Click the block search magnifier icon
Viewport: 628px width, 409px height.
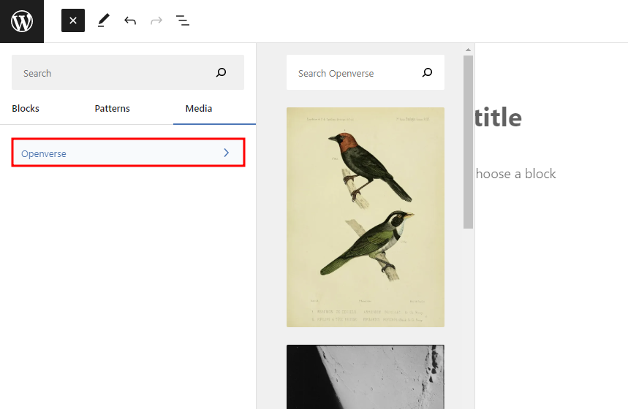(222, 72)
